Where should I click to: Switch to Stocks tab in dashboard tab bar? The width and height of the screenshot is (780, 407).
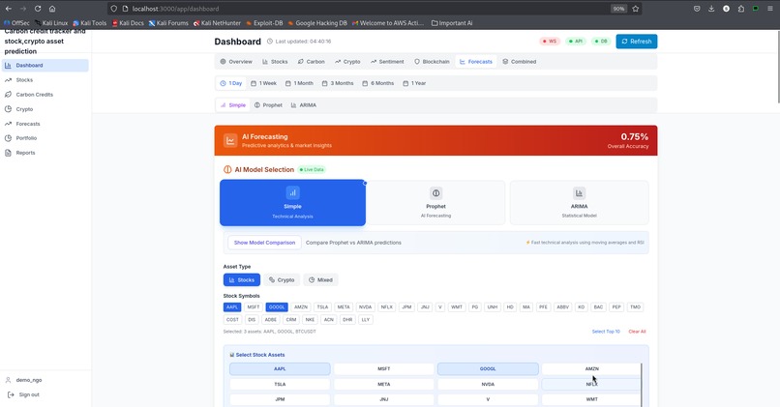(275, 62)
